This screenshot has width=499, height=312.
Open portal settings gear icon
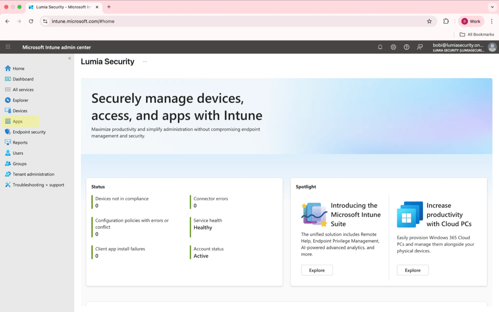(393, 47)
